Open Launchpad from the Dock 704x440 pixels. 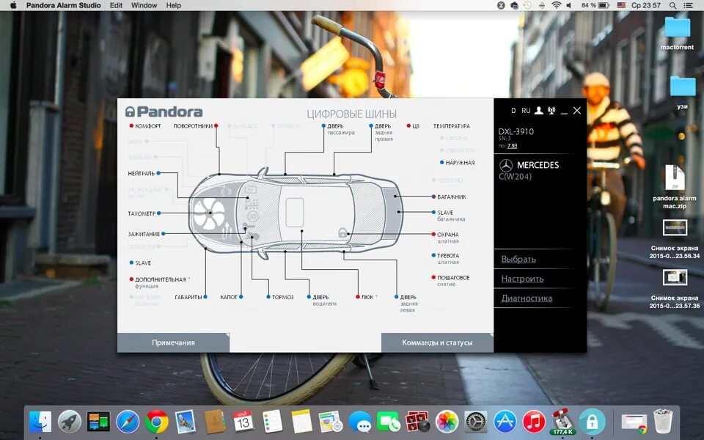tap(70, 422)
